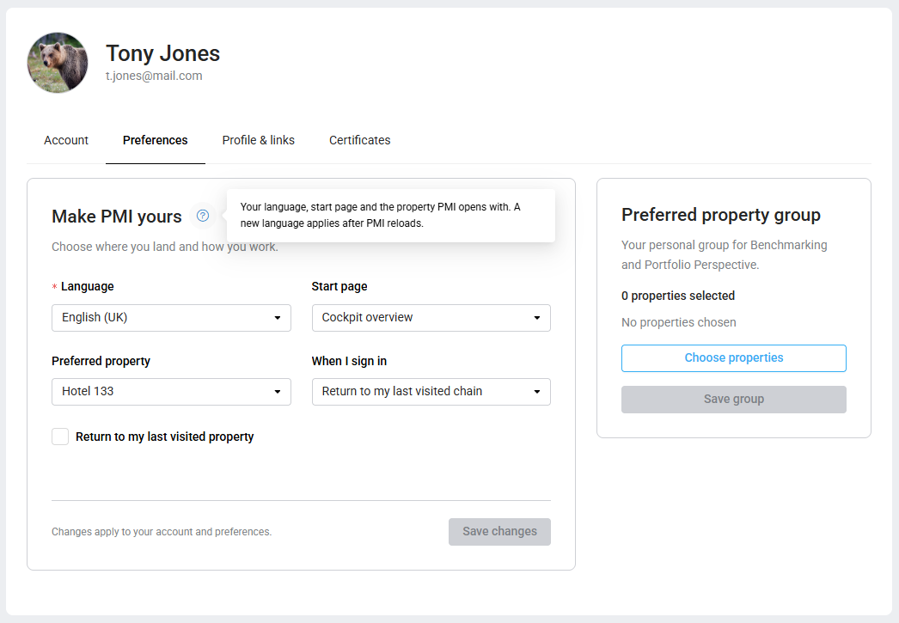Click the Tony Jones name heading
899x623 pixels.
coord(162,53)
